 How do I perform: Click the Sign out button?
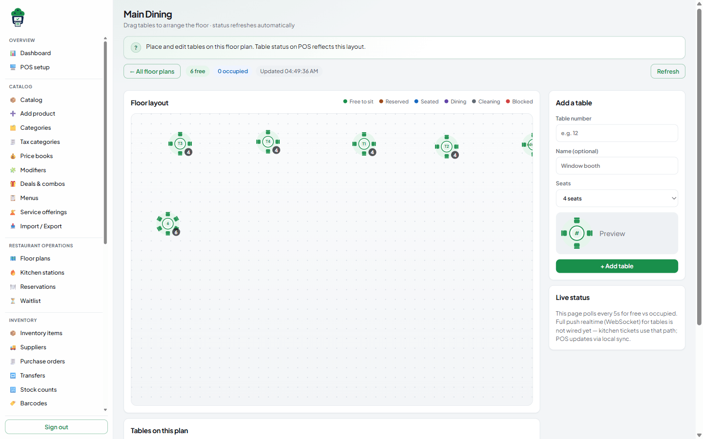pyautogui.click(x=56, y=427)
